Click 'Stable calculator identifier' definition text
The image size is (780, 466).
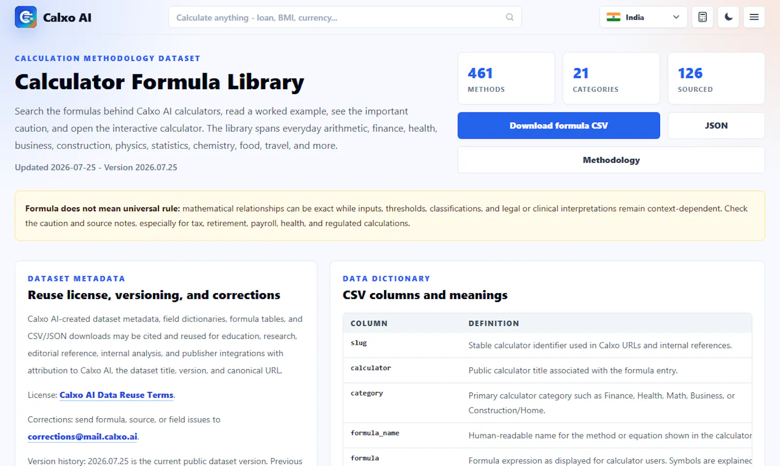coord(600,345)
